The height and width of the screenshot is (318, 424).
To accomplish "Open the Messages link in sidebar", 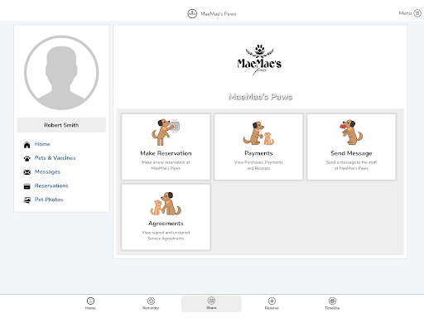I will 47,171.
